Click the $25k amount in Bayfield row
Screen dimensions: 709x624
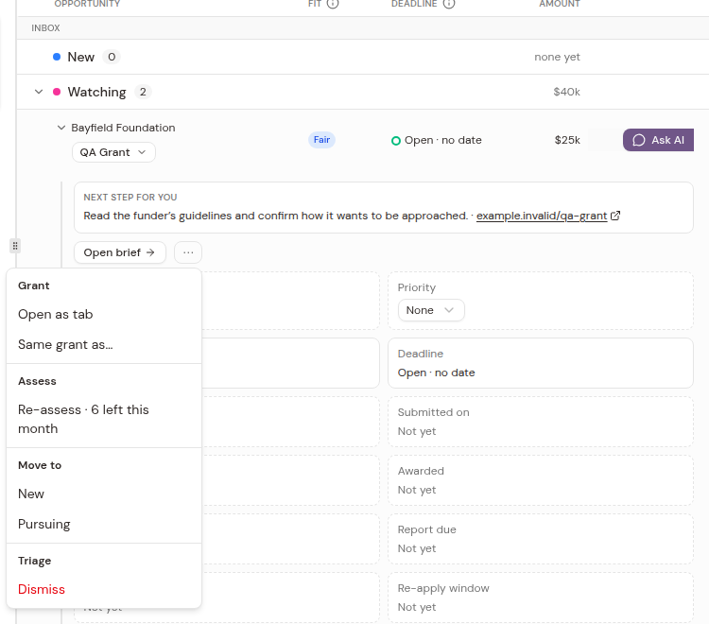567,140
